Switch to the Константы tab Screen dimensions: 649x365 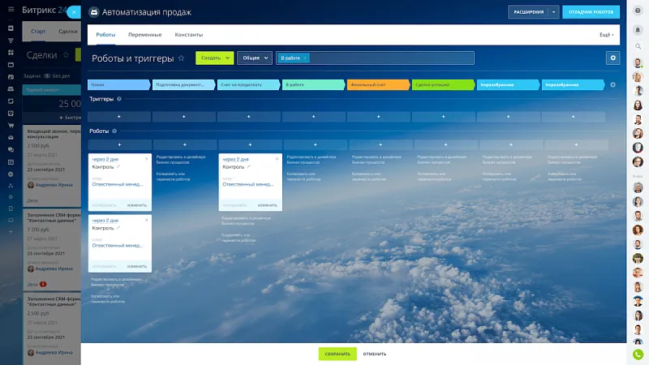pos(189,35)
